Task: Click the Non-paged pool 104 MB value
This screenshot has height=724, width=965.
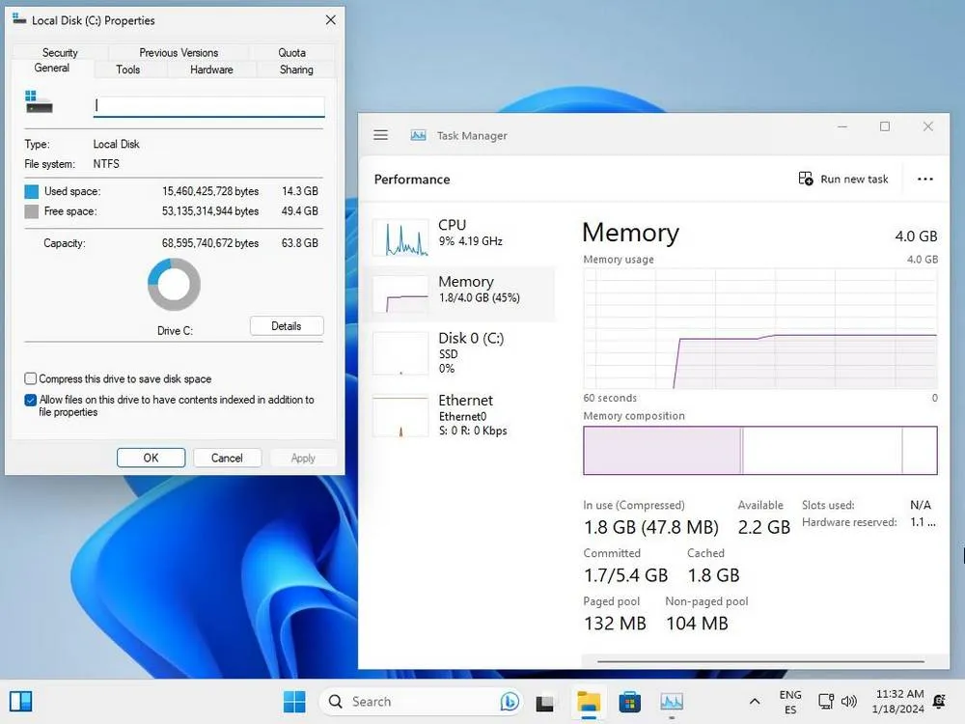Action: point(697,623)
